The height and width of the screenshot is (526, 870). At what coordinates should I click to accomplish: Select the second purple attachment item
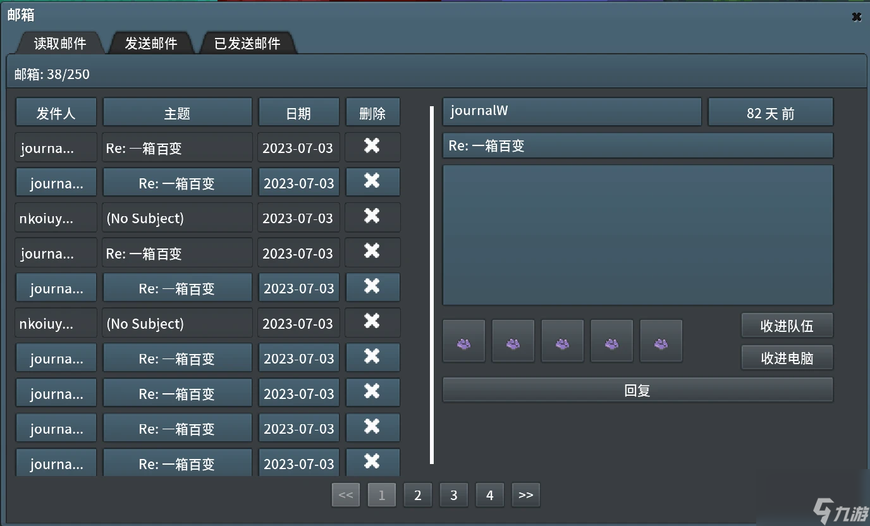coord(513,341)
